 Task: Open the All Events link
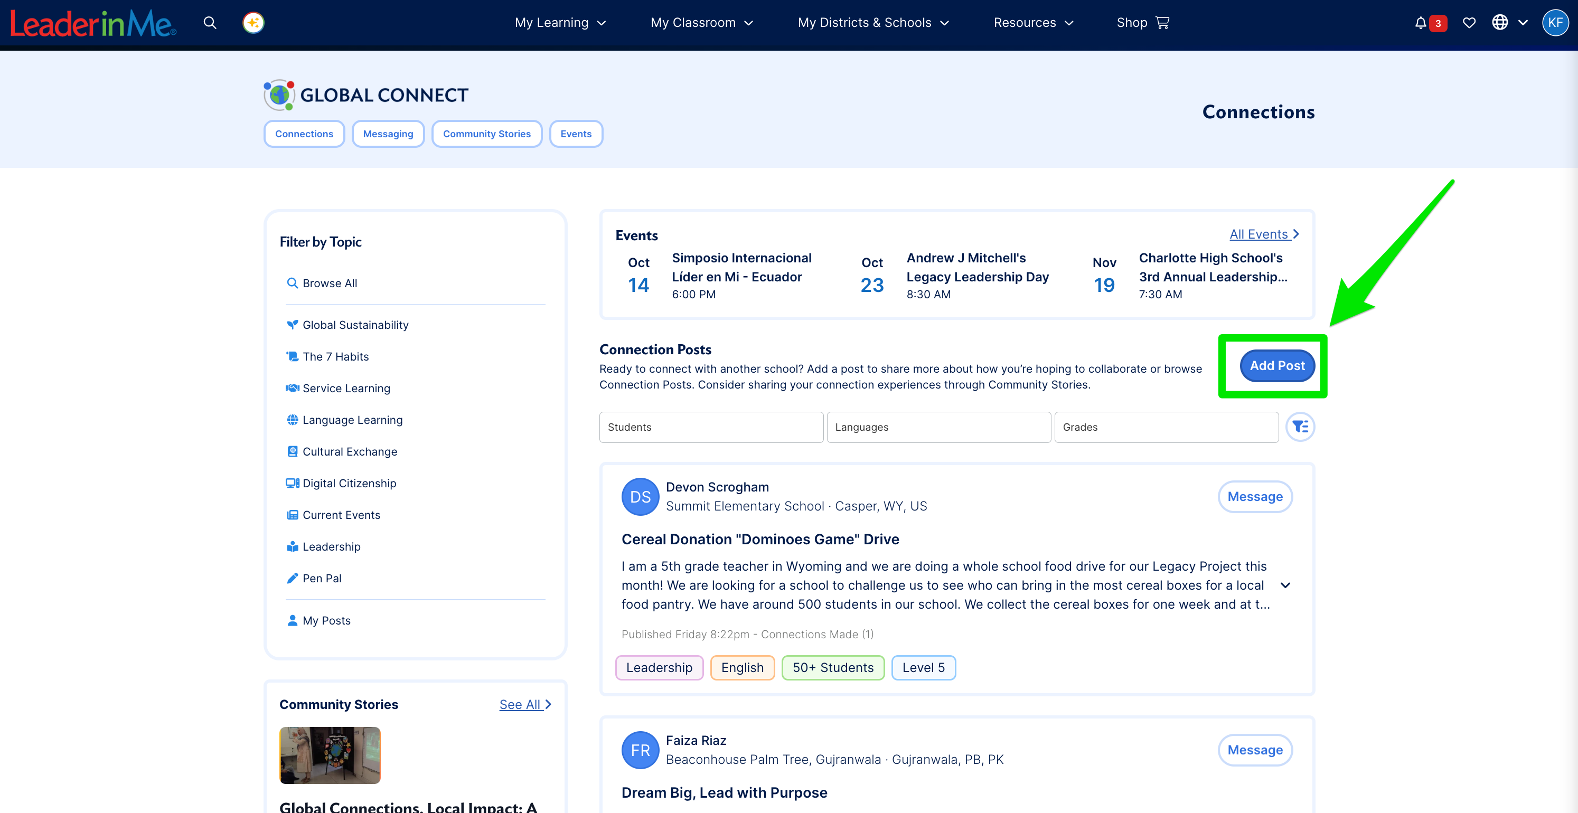pos(1264,234)
